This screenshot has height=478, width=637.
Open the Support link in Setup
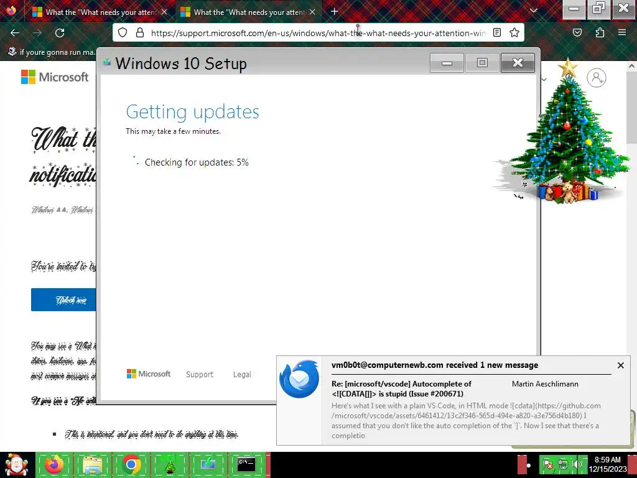[200, 374]
